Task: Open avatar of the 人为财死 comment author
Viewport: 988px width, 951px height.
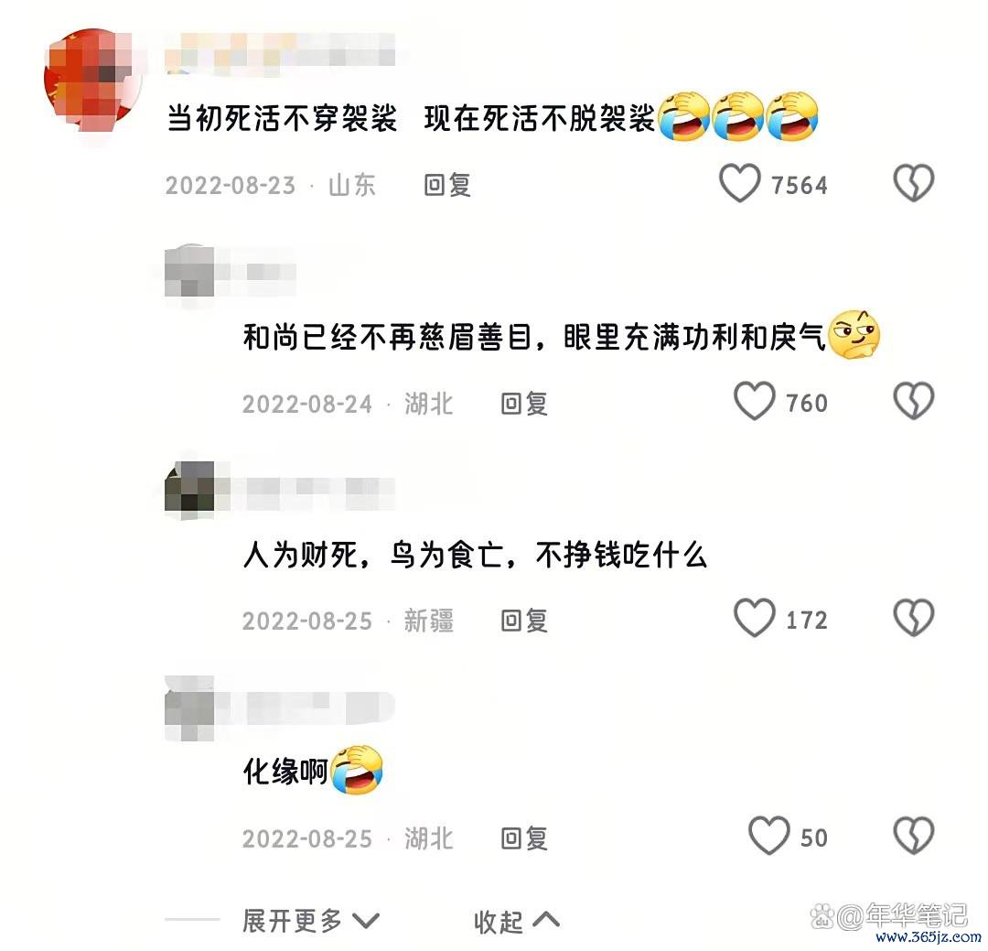Action: (x=189, y=490)
